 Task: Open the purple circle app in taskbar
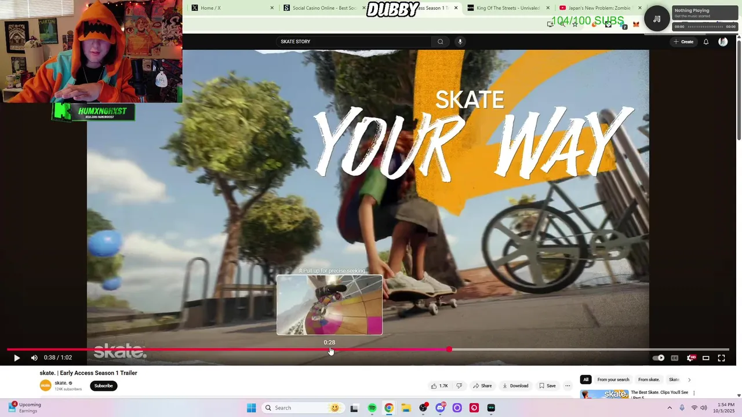coord(457,408)
